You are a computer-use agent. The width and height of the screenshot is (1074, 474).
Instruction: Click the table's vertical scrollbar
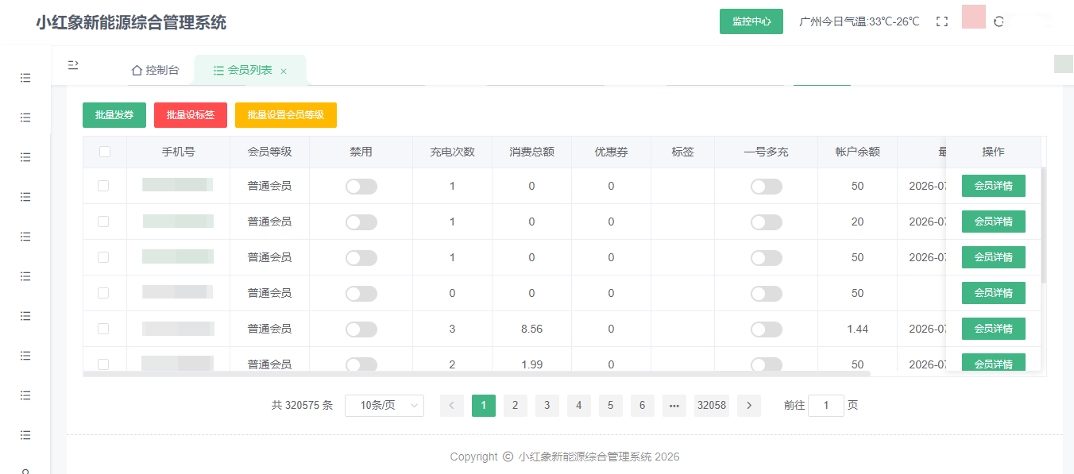(x=1044, y=225)
